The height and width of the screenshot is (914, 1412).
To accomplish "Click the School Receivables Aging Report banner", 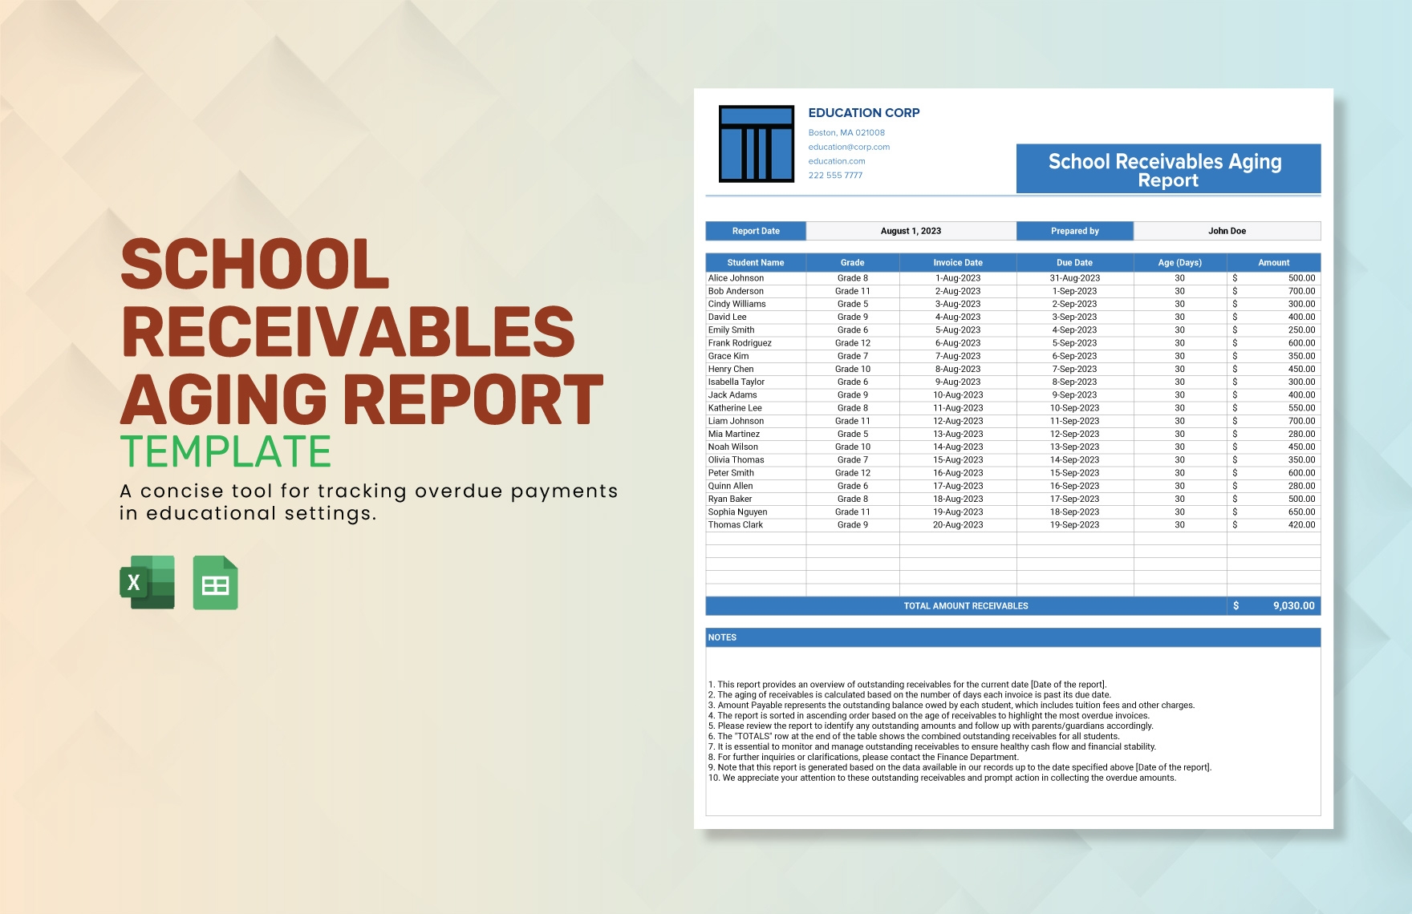I will point(1168,169).
